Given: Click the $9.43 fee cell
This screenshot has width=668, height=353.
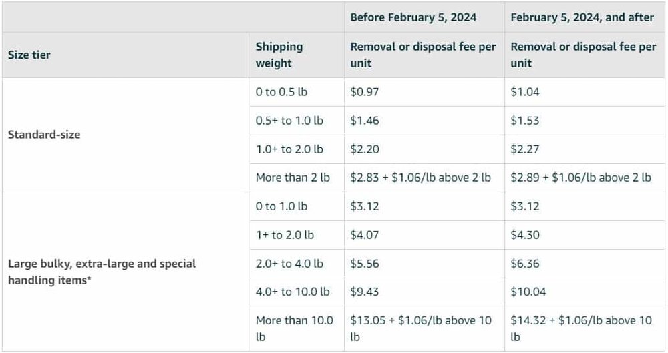Looking at the screenshot, I should (364, 292).
